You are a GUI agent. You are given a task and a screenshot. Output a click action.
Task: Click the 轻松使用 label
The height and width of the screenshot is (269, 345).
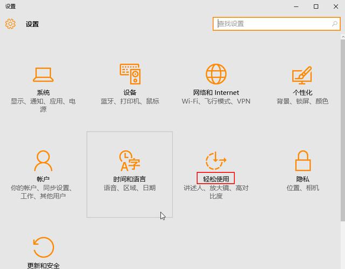(x=216, y=179)
